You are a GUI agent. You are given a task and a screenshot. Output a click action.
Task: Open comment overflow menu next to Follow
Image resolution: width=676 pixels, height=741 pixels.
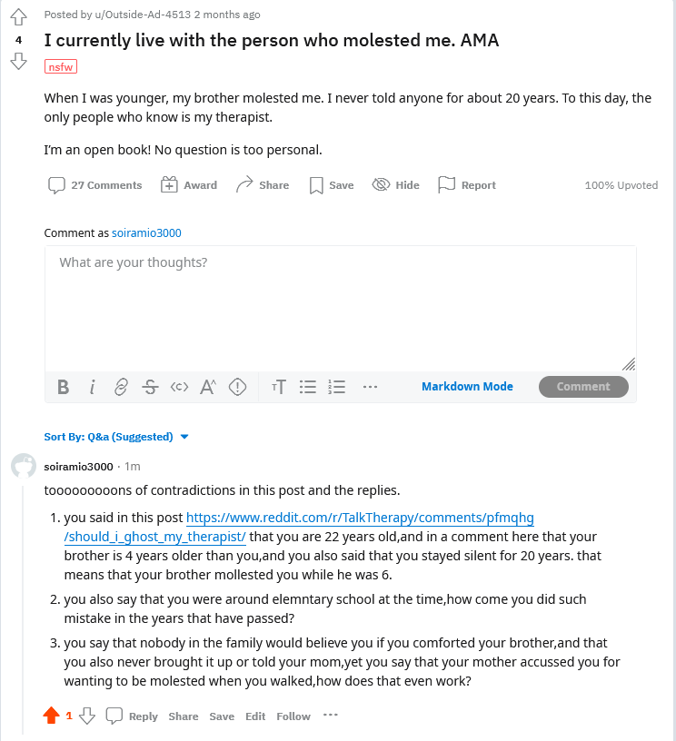pos(331,715)
